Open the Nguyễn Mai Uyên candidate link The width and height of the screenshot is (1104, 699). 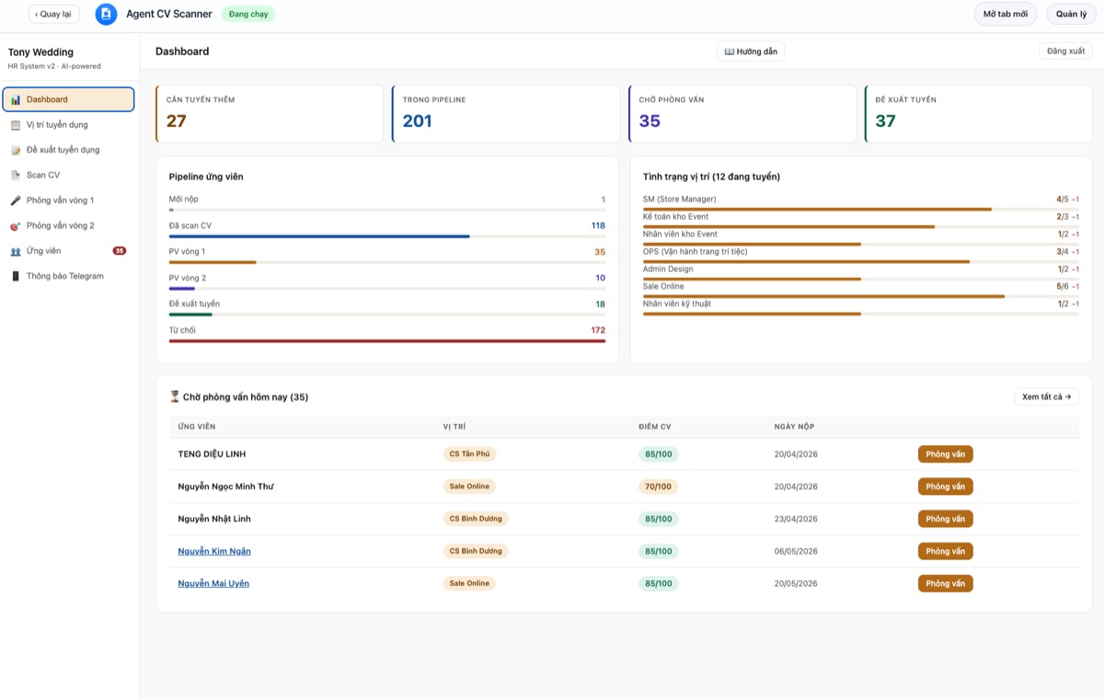[x=213, y=583]
